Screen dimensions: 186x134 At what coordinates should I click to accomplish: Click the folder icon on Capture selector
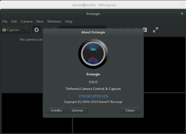pyautogui.click(x=4, y=30)
